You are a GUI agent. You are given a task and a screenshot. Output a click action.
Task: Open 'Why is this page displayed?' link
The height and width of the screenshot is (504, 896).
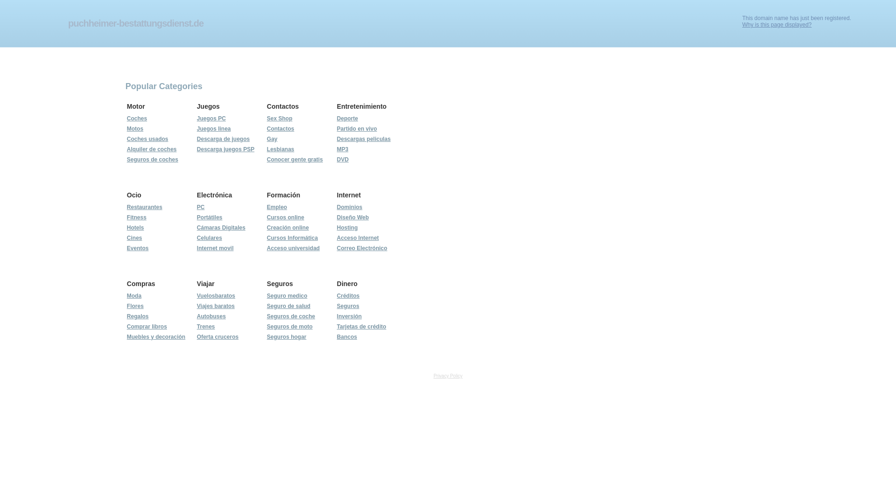(x=777, y=25)
